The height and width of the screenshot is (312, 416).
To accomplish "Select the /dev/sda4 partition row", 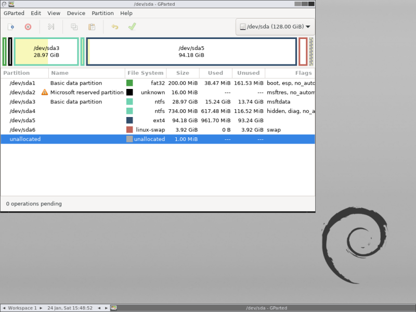I will [158, 111].
